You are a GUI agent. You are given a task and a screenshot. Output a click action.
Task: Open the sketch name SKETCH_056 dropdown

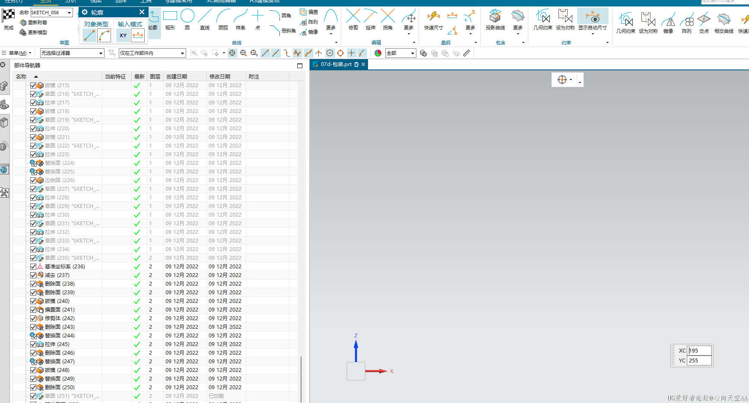tap(69, 13)
